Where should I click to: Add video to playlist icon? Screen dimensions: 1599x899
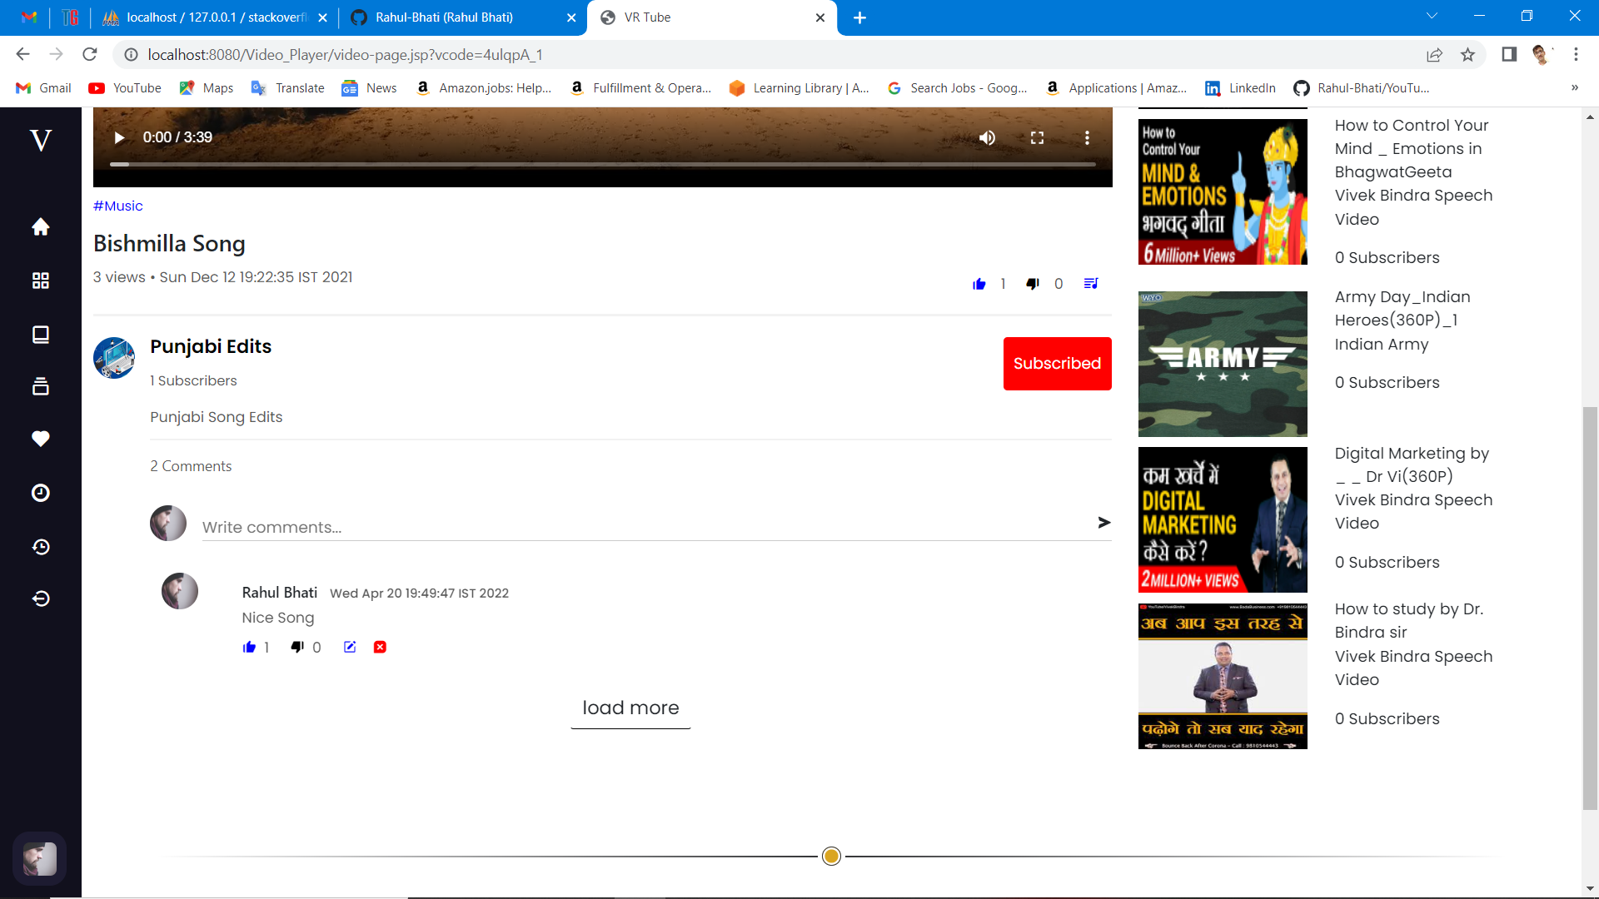pos(1090,284)
